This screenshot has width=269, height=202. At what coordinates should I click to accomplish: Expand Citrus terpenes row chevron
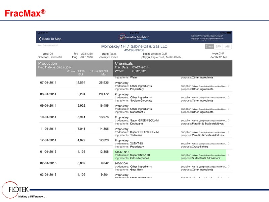pyautogui.click(x=229, y=155)
